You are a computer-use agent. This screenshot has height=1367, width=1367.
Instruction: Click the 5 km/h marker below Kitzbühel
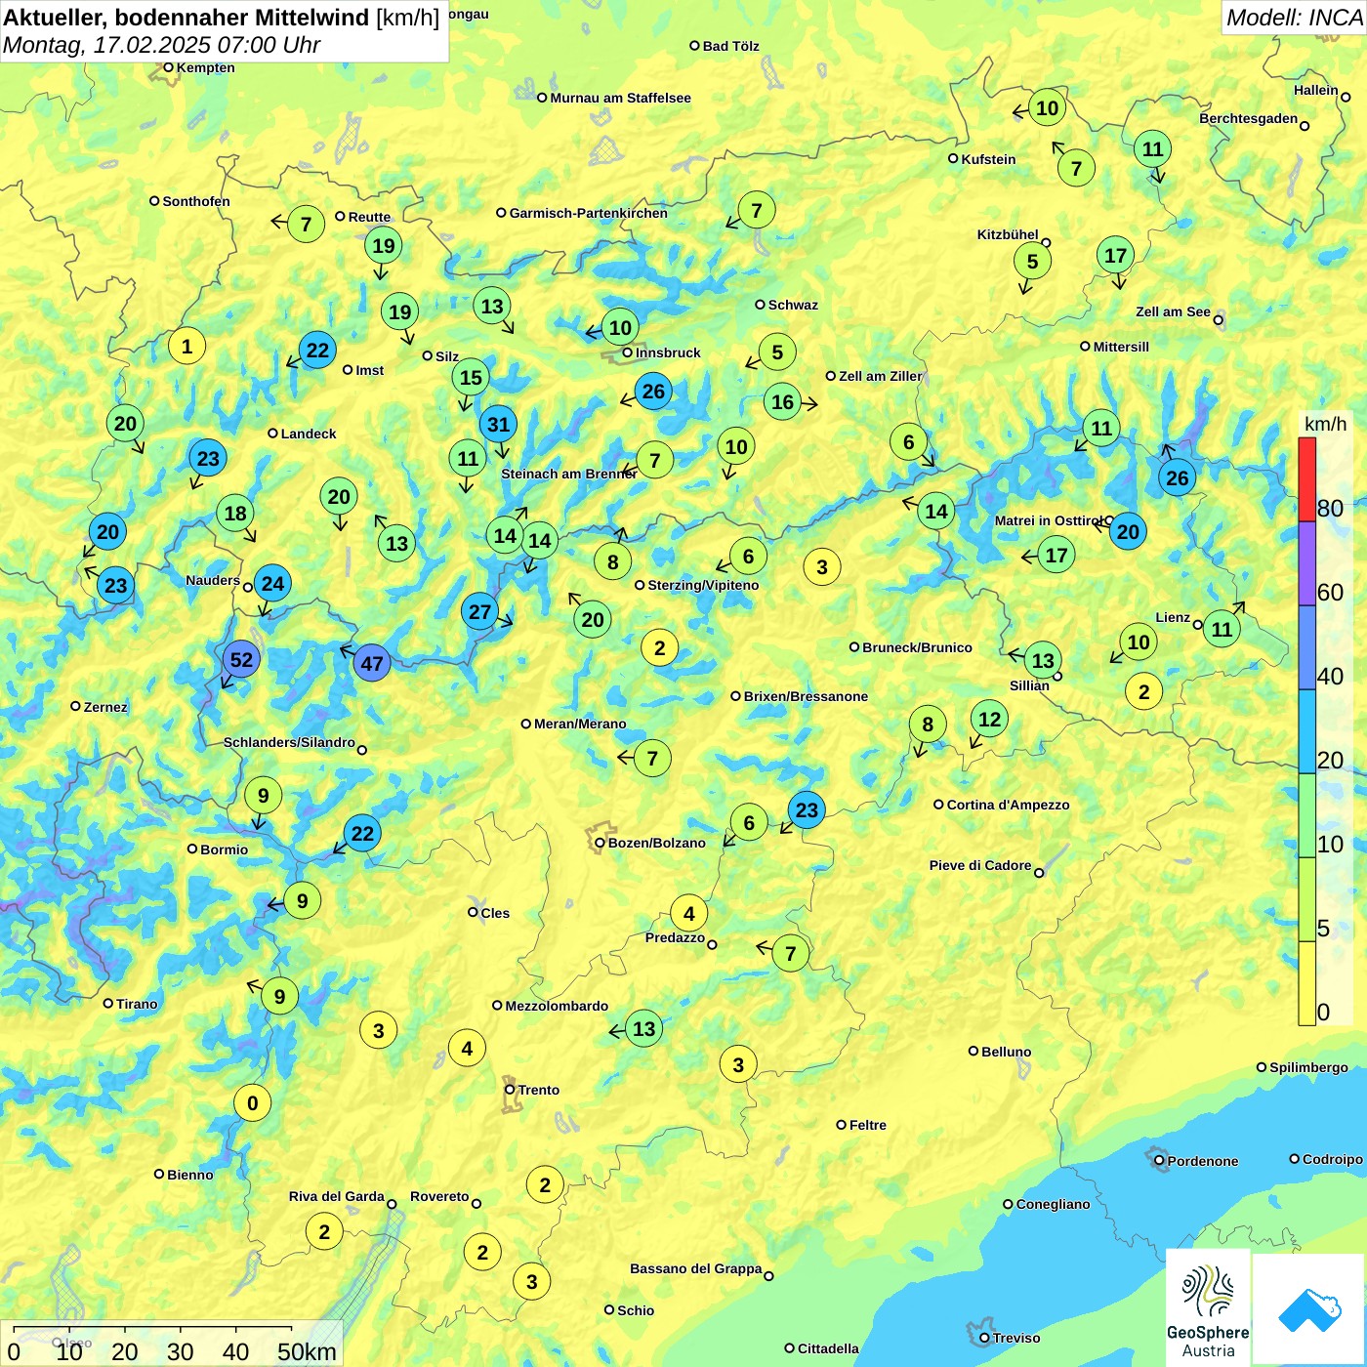(x=1032, y=261)
